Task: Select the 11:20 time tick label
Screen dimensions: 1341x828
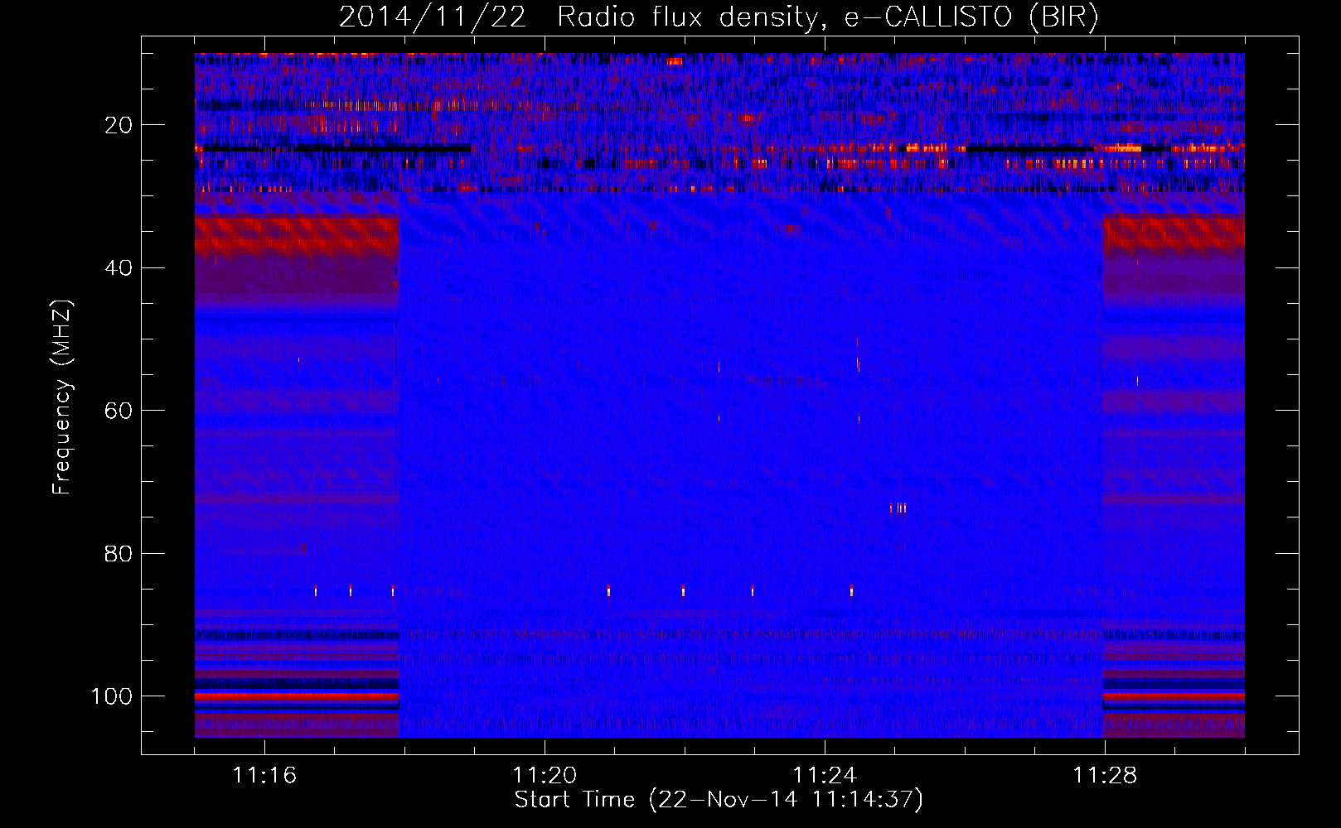Action: tap(545, 776)
